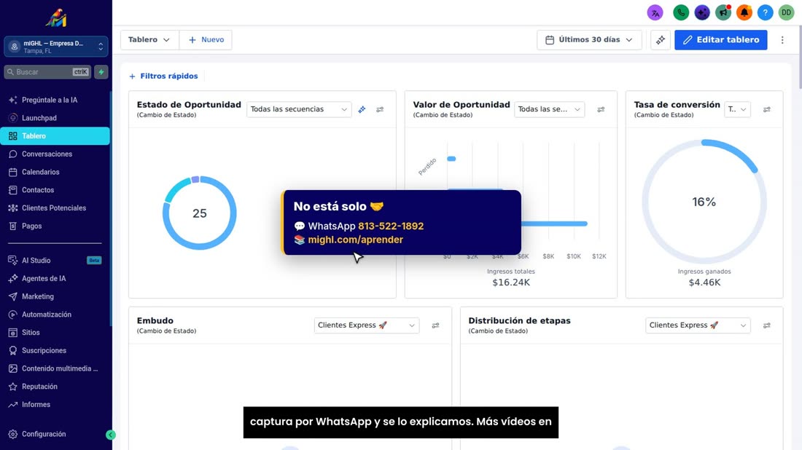Open filter settings for Embudo widget
This screenshot has height=450, width=802.
pos(435,325)
